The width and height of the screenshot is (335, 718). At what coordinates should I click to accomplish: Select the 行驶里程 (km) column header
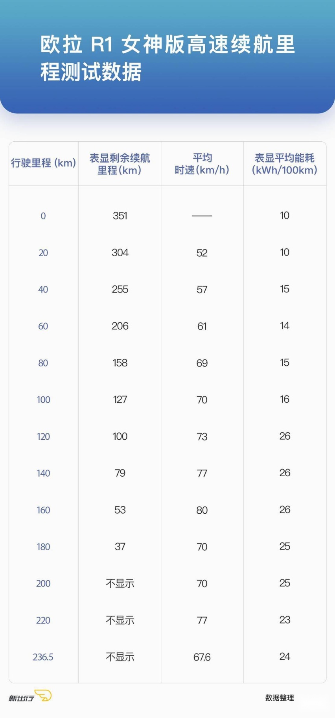click(x=43, y=163)
